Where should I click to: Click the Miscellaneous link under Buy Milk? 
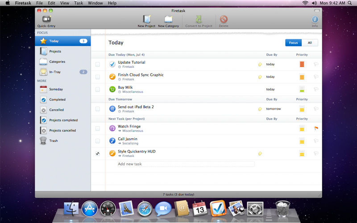133,91
